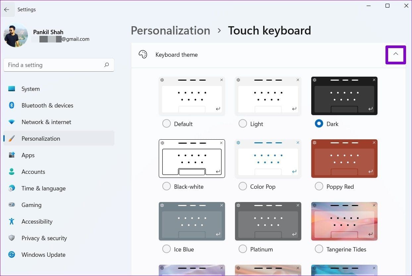Click the back arrow at top left
The width and height of the screenshot is (412, 276).
pyautogui.click(x=7, y=9)
